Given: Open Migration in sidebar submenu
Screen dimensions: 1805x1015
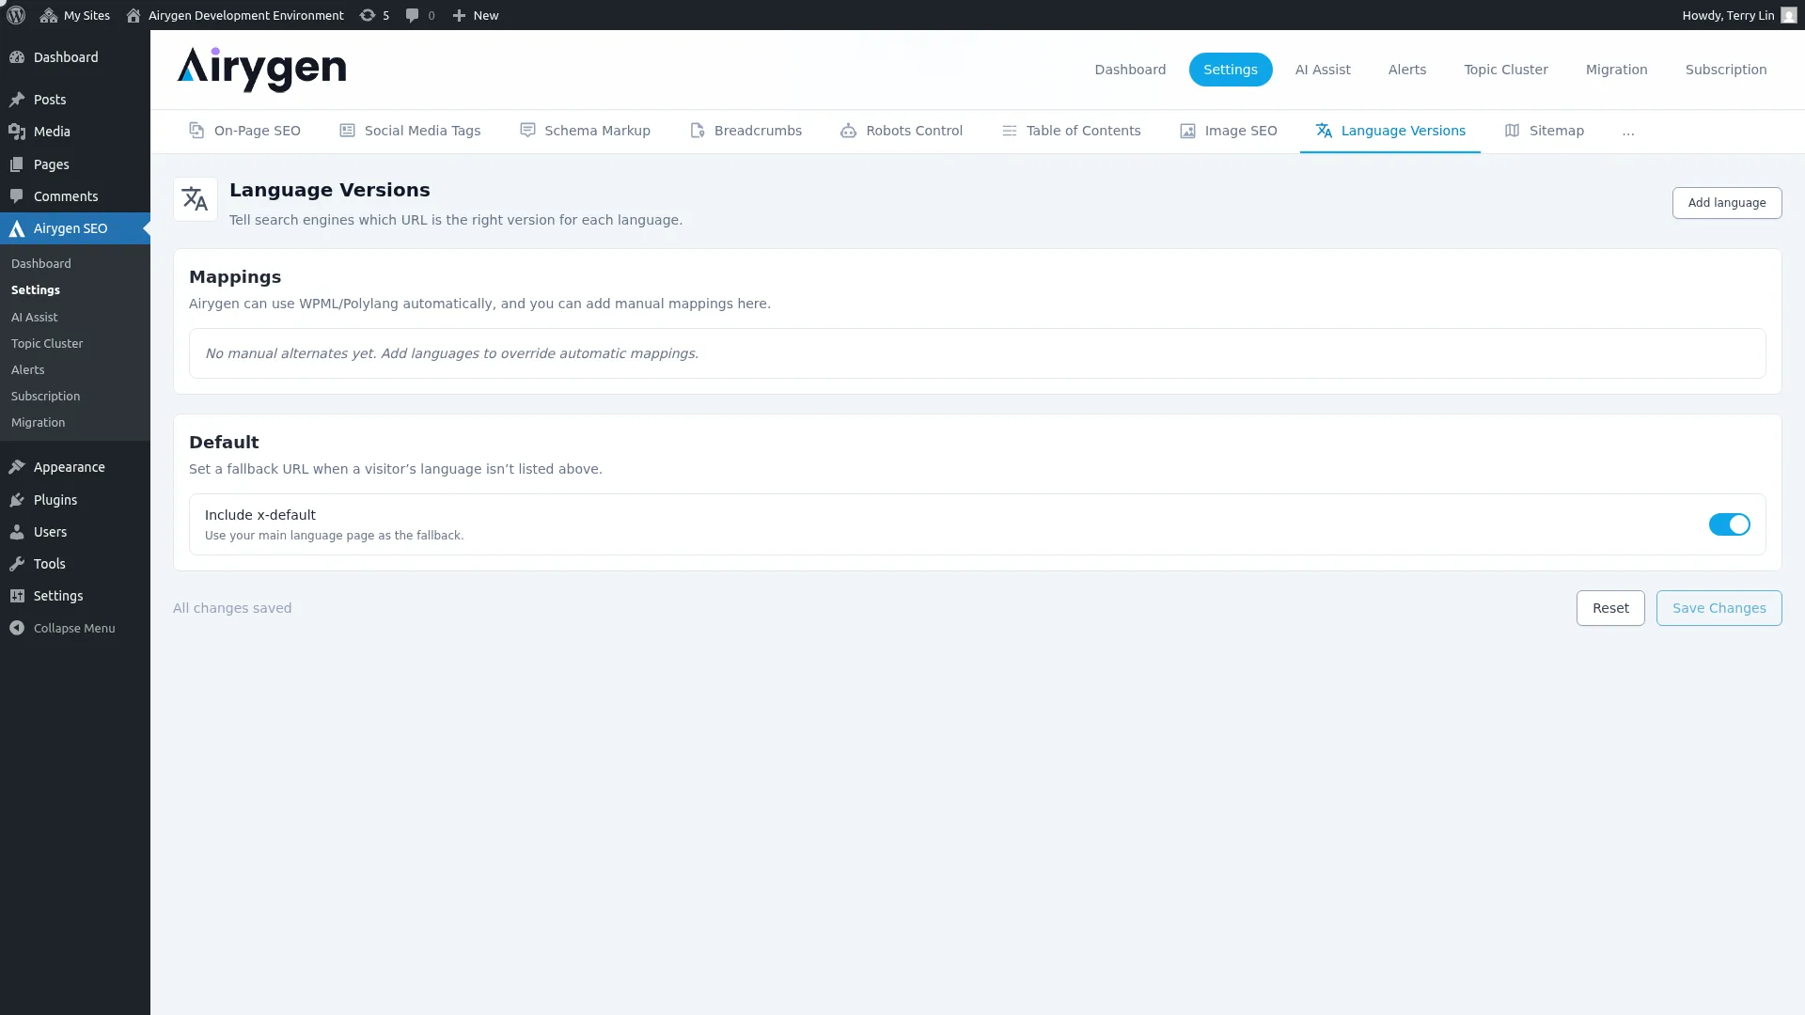Looking at the screenshot, I should click(39, 423).
